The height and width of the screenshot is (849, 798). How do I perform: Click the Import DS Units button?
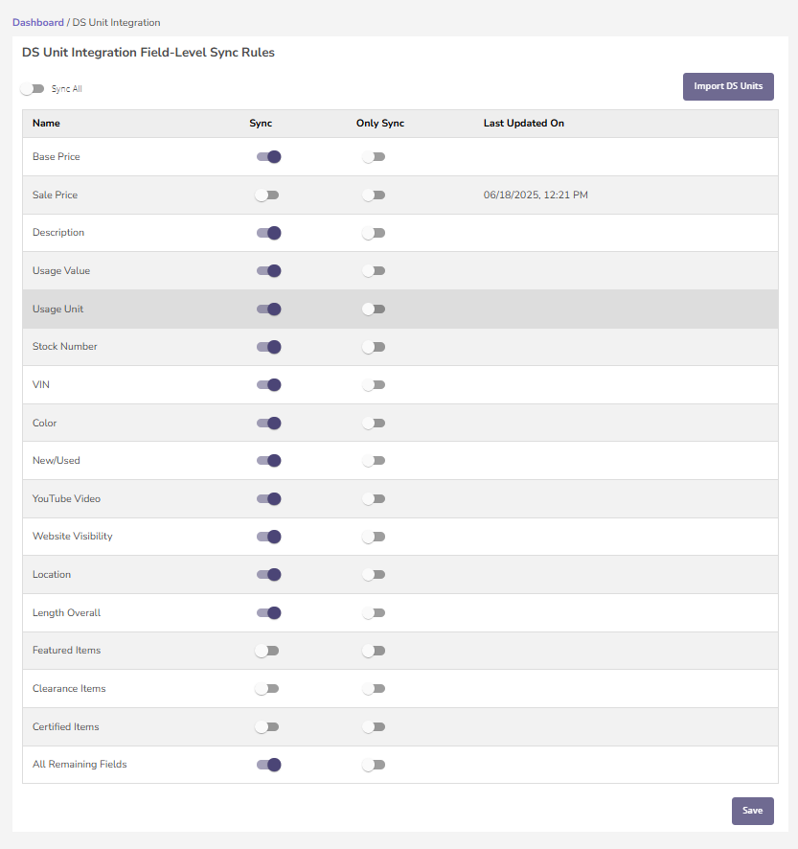click(x=728, y=86)
